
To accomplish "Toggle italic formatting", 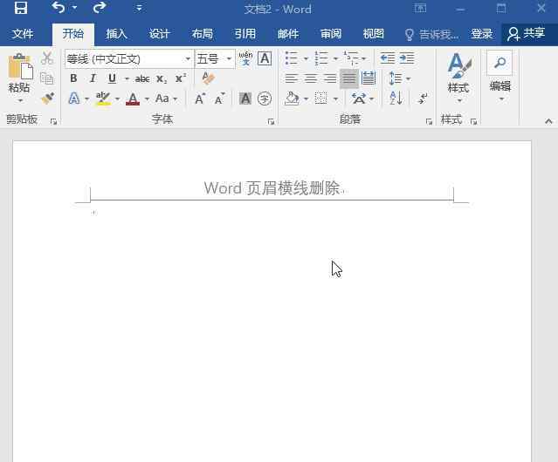I will click(x=93, y=78).
